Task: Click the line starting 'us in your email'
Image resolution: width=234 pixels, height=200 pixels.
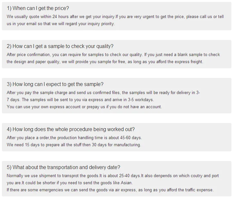Action: pos(61,24)
